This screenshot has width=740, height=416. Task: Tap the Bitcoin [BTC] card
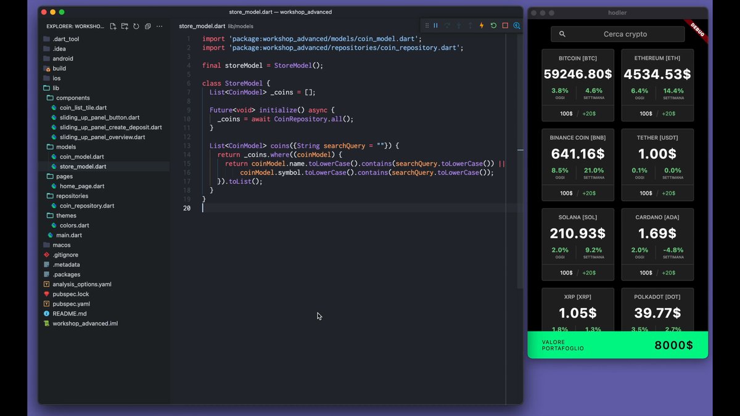click(x=578, y=85)
